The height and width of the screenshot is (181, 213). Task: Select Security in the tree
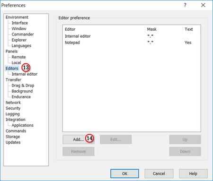click(x=13, y=108)
